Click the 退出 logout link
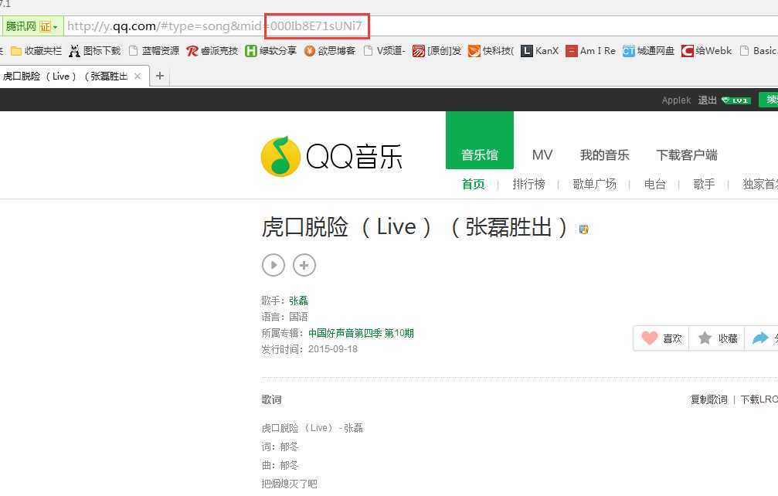This screenshot has height=496, width=778. point(707,100)
